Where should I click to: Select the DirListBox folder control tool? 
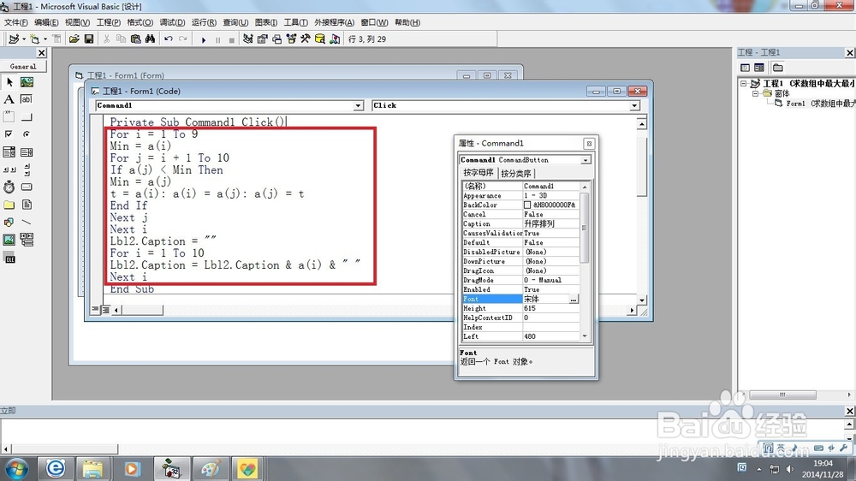click(x=9, y=205)
